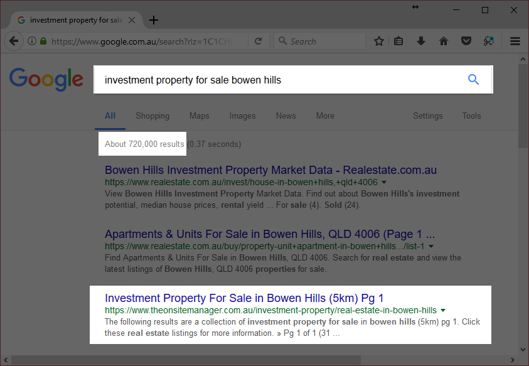Click the scroll down arrow of vertical scrollbar
The height and width of the screenshot is (366, 529).
pyautogui.click(x=523, y=350)
